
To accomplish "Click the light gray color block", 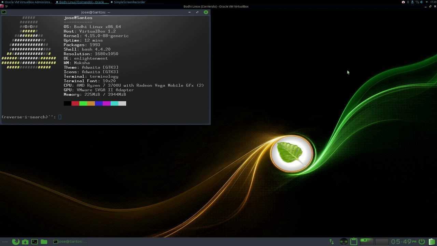I will pyautogui.click(x=122, y=103).
